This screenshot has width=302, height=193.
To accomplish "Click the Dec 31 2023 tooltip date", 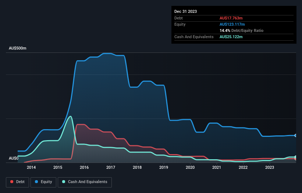I will tap(185, 11).
